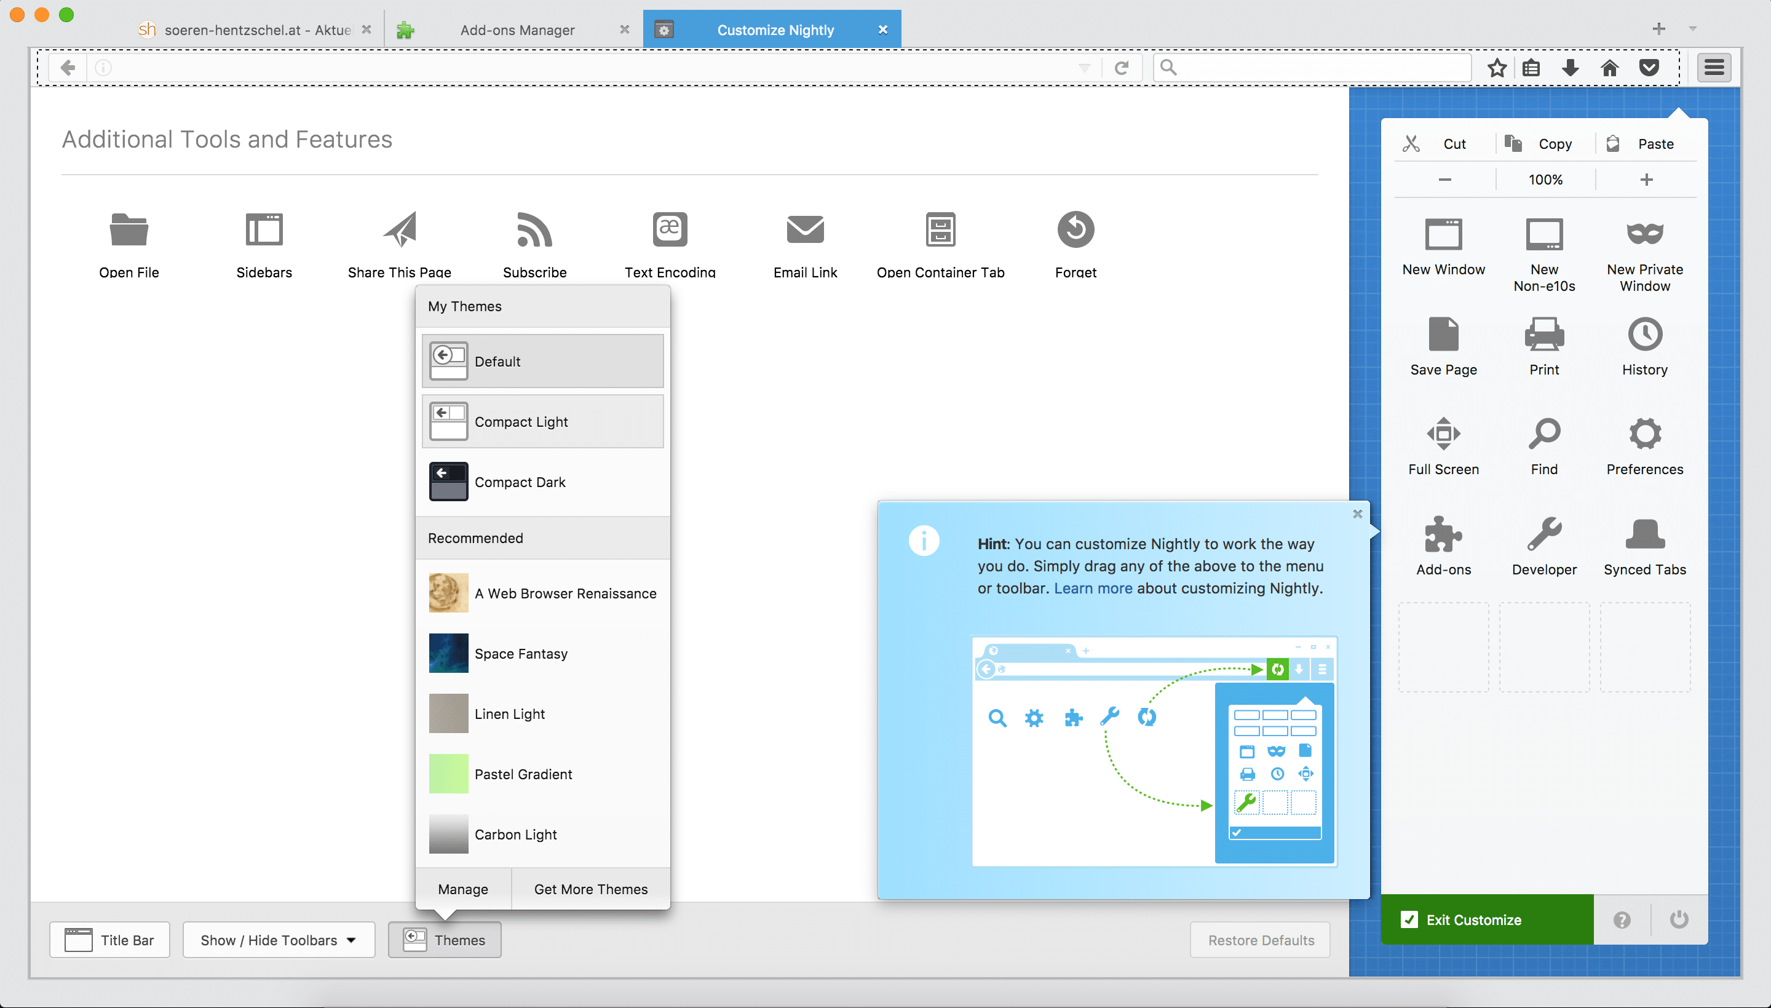Screen dimensions: 1771x1008
Task: Choose the Pastel Gradient theme
Action: (x=542, y=774)
